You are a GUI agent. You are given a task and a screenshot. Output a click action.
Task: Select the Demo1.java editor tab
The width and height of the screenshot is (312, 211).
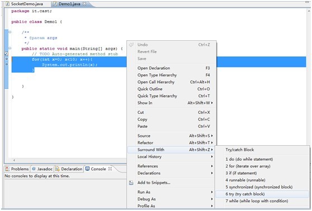click(x=69, y=4)
